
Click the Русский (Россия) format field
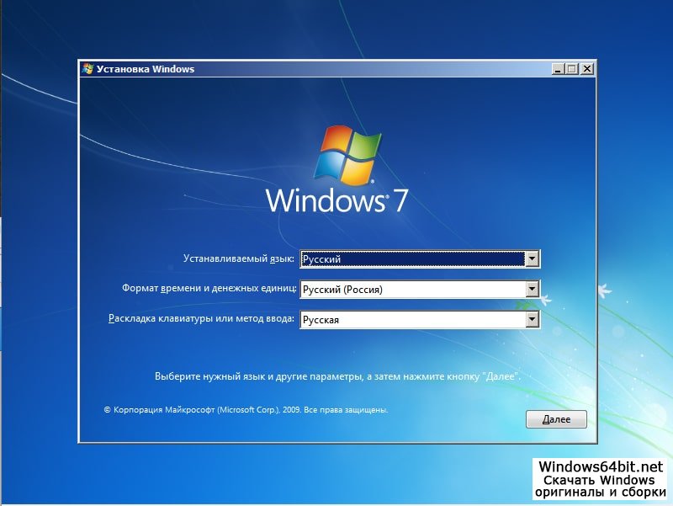411,290
